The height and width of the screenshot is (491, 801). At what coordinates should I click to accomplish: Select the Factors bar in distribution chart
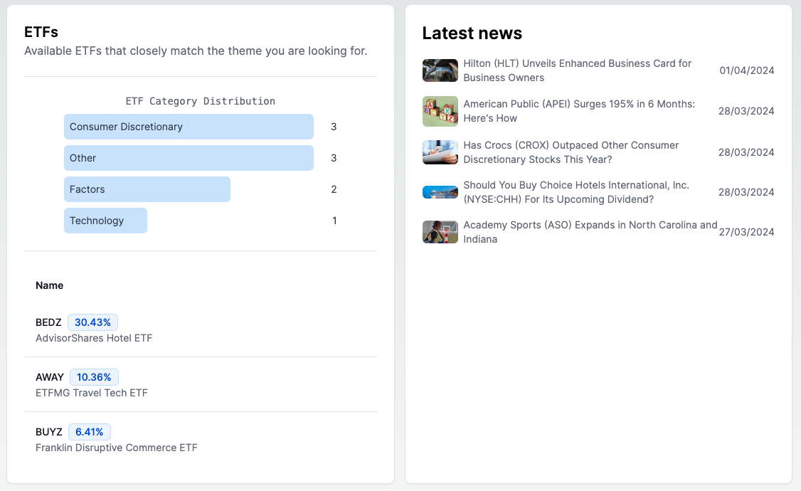147,189
